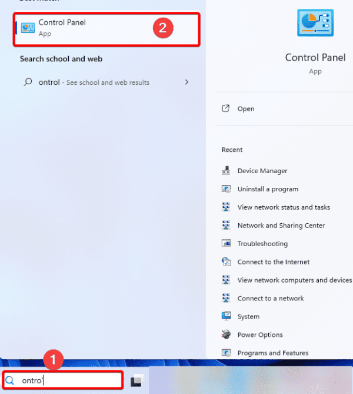Click the taskbar search box containing 'ontro'
Viewport: 353px width, 394px height.
click(x=63, y=380)
